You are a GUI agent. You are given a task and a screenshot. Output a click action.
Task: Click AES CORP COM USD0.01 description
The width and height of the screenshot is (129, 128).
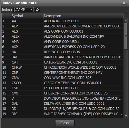pyautogui.click(x=64, y=31)
